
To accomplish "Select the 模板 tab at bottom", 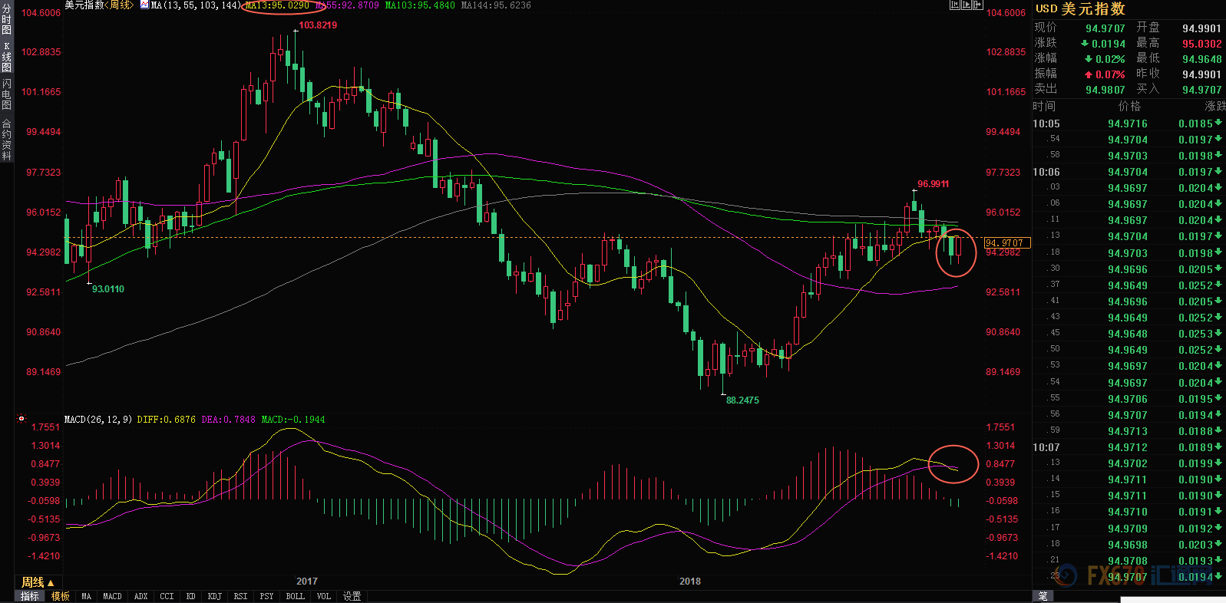I will (x=61, y=596).
